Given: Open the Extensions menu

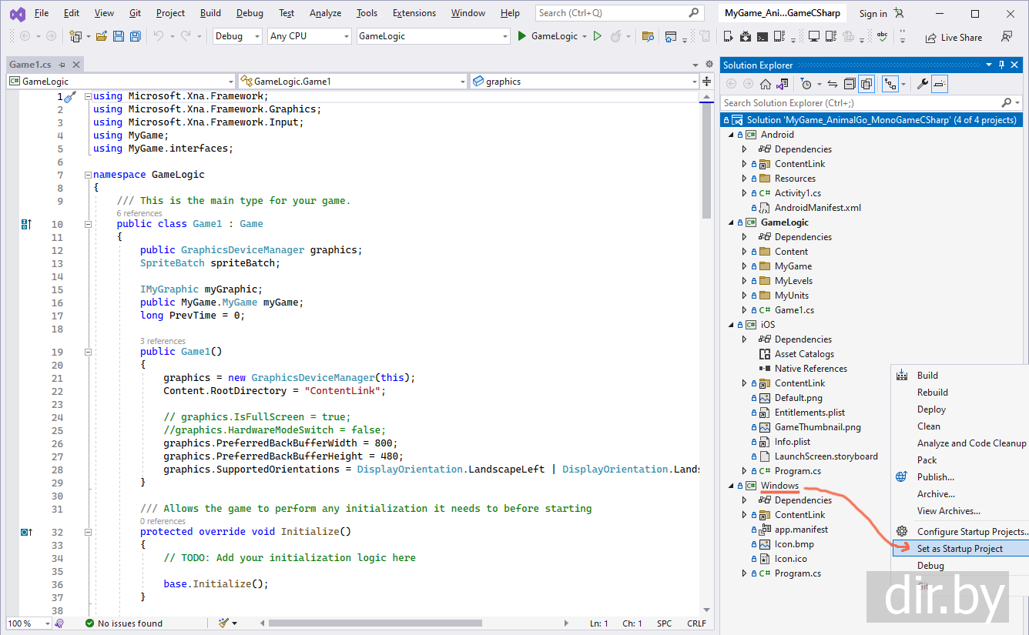Looking at the screenshot, I should (x=414, y=13).
